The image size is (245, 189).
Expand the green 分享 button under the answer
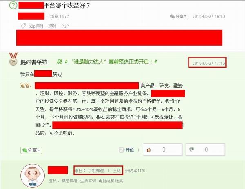[x=31, y=150]
